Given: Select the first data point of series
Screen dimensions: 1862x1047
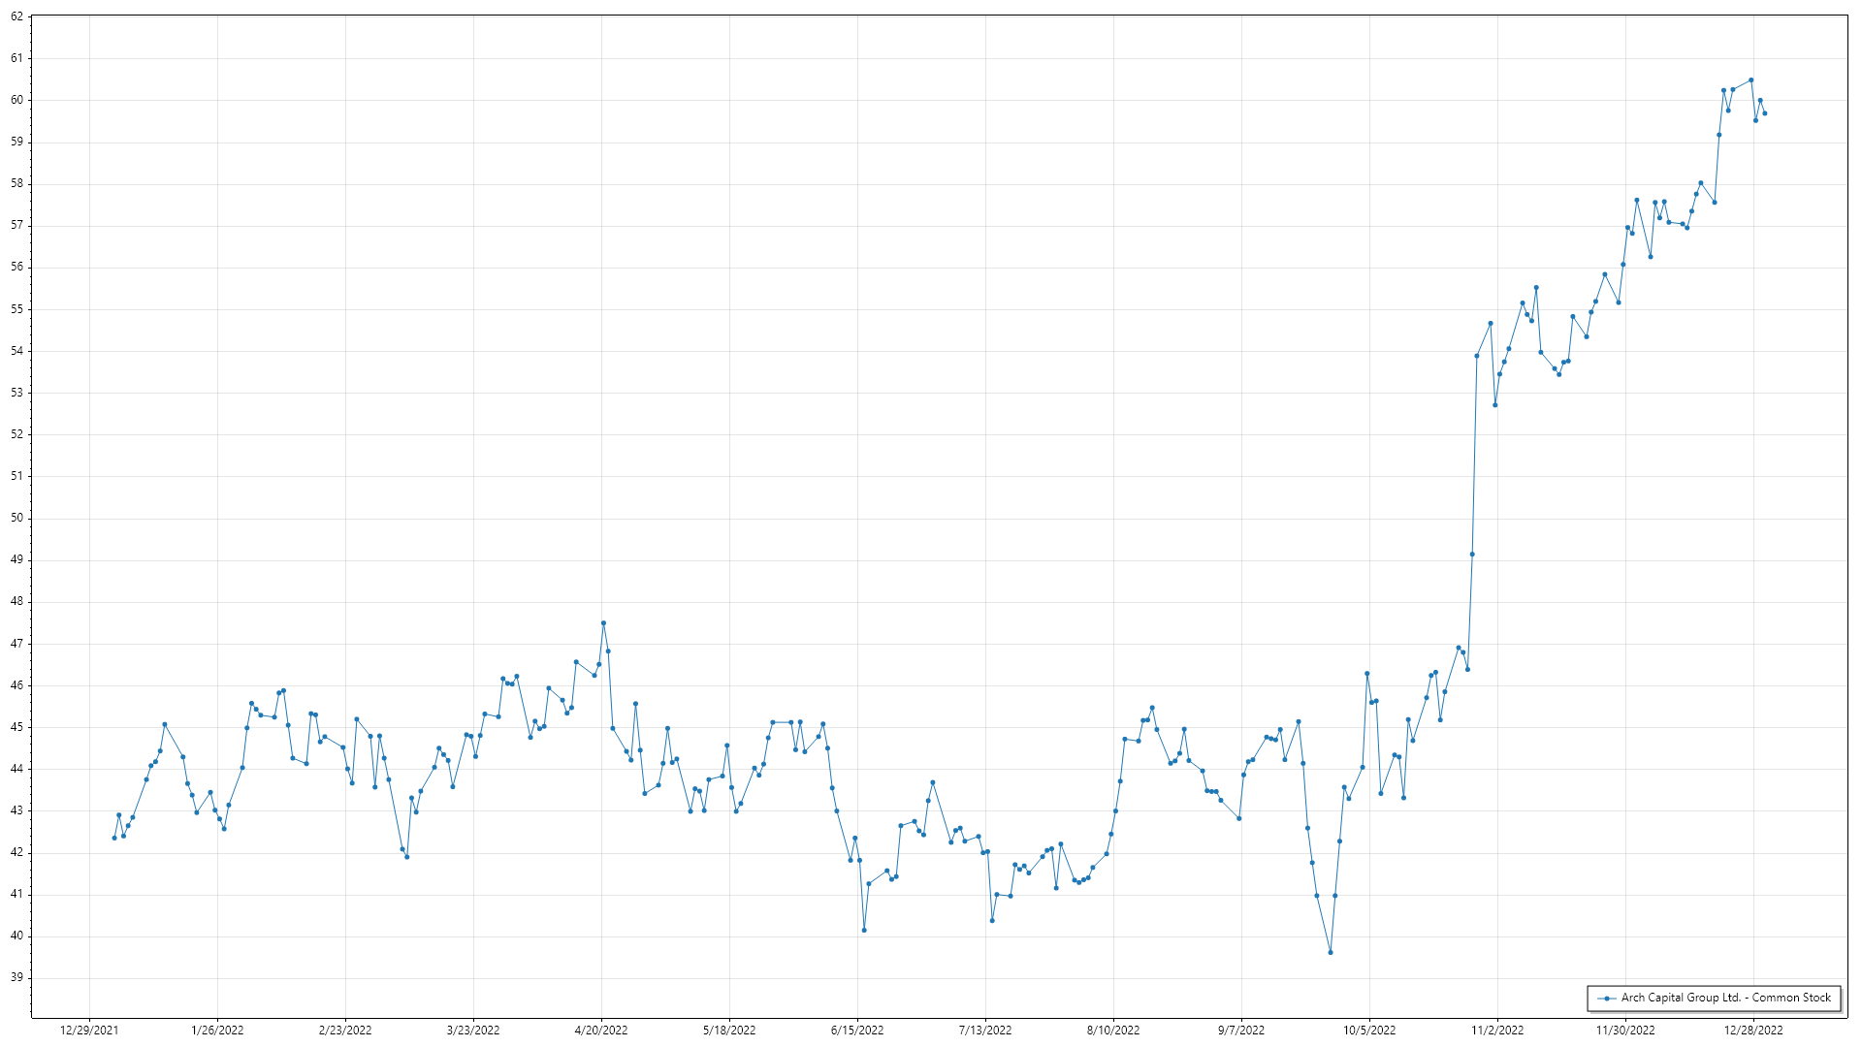Looking at the screenshot, I should click(114, 838).
